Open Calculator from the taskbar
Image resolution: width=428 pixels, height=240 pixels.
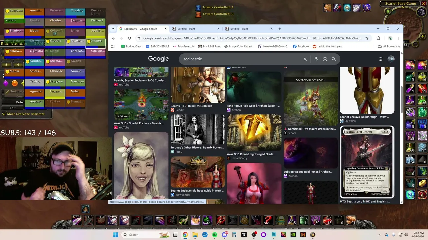234,235
